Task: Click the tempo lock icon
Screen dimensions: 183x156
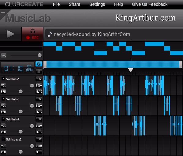Action: point(39,71)
